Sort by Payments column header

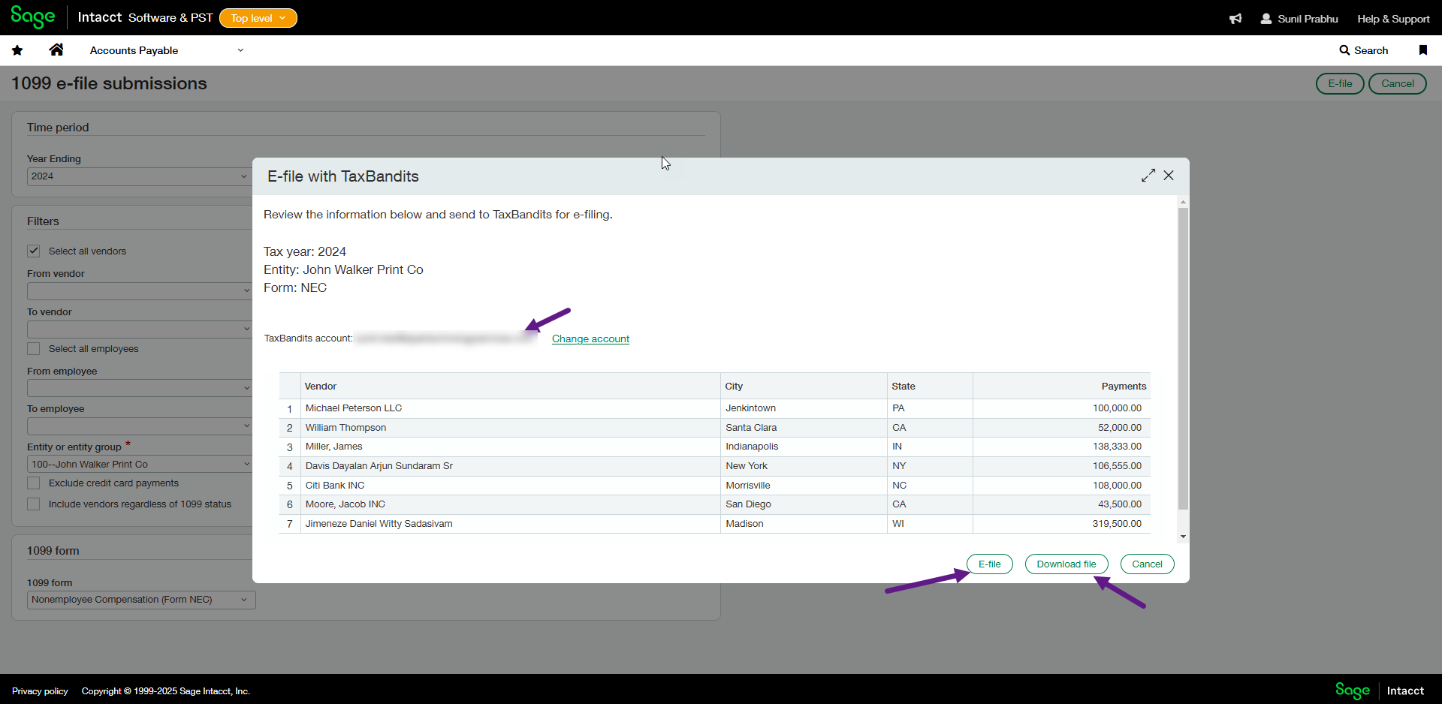click(x=1062, y=387)
